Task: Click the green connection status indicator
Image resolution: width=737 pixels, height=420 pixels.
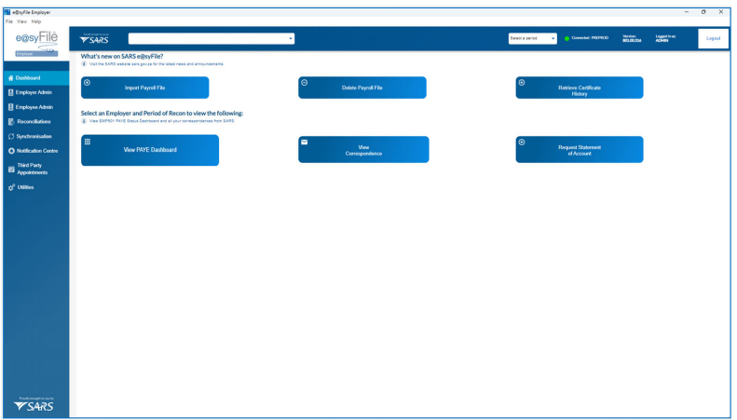Action: pos(567,38)
